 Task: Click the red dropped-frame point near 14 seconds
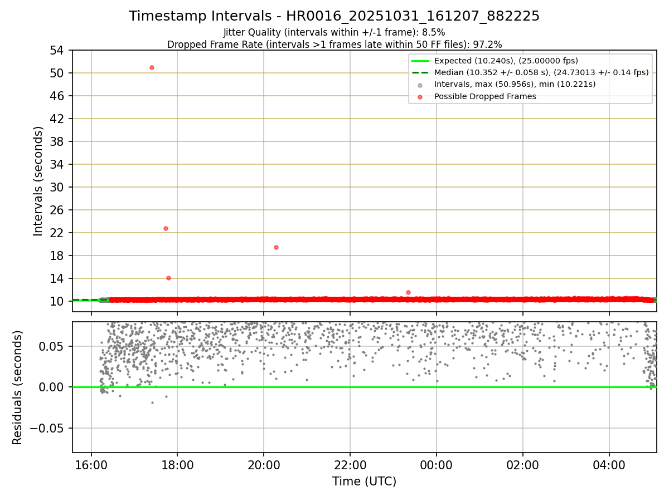coord(168,278)
